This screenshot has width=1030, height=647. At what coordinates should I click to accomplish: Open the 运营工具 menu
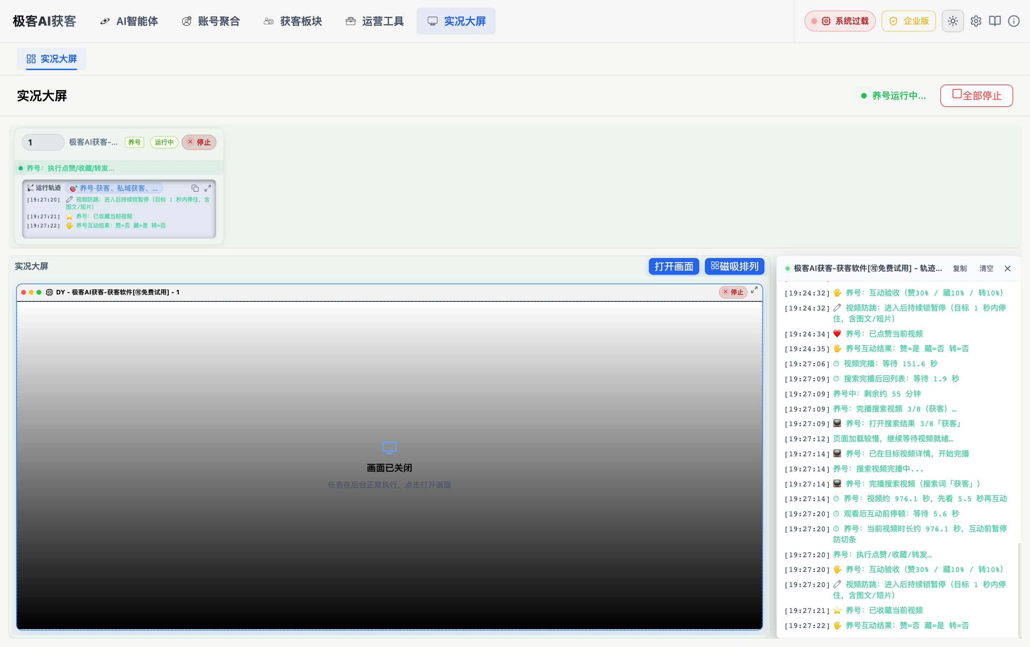click(x=375, y=21)
